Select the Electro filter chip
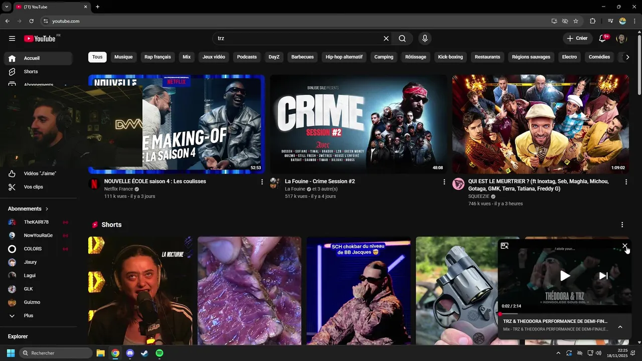 (x=569, y=57)
